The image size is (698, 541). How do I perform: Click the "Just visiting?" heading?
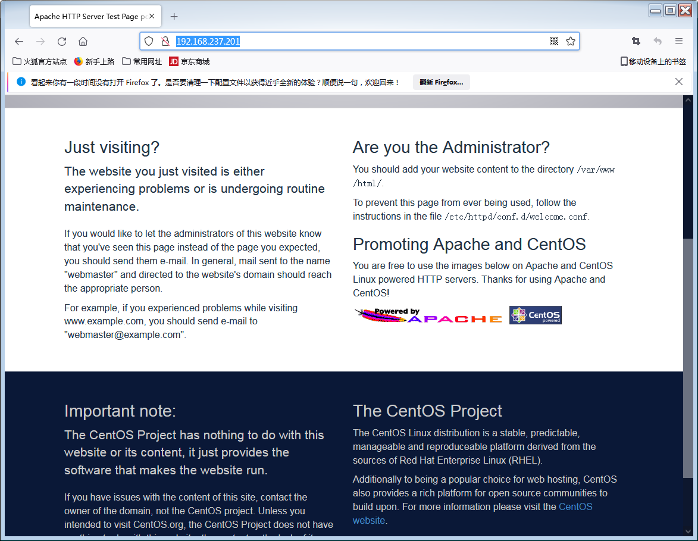pyautogui.click(x=112, y=148)
